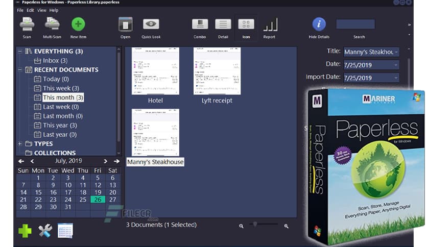The width and height of the screenshot is (427, 247).
Task: Preview with Quick Look eye icon
Action: pos(151,24)
